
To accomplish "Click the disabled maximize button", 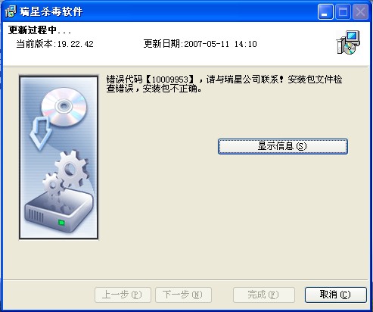I will 343,11.
